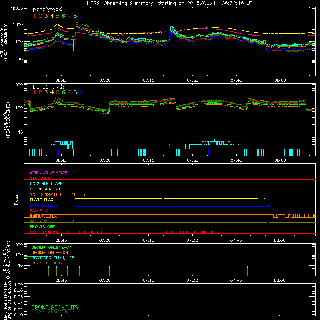
Task: Select the BAD PACKETS flag label
Action: [44, 232]
